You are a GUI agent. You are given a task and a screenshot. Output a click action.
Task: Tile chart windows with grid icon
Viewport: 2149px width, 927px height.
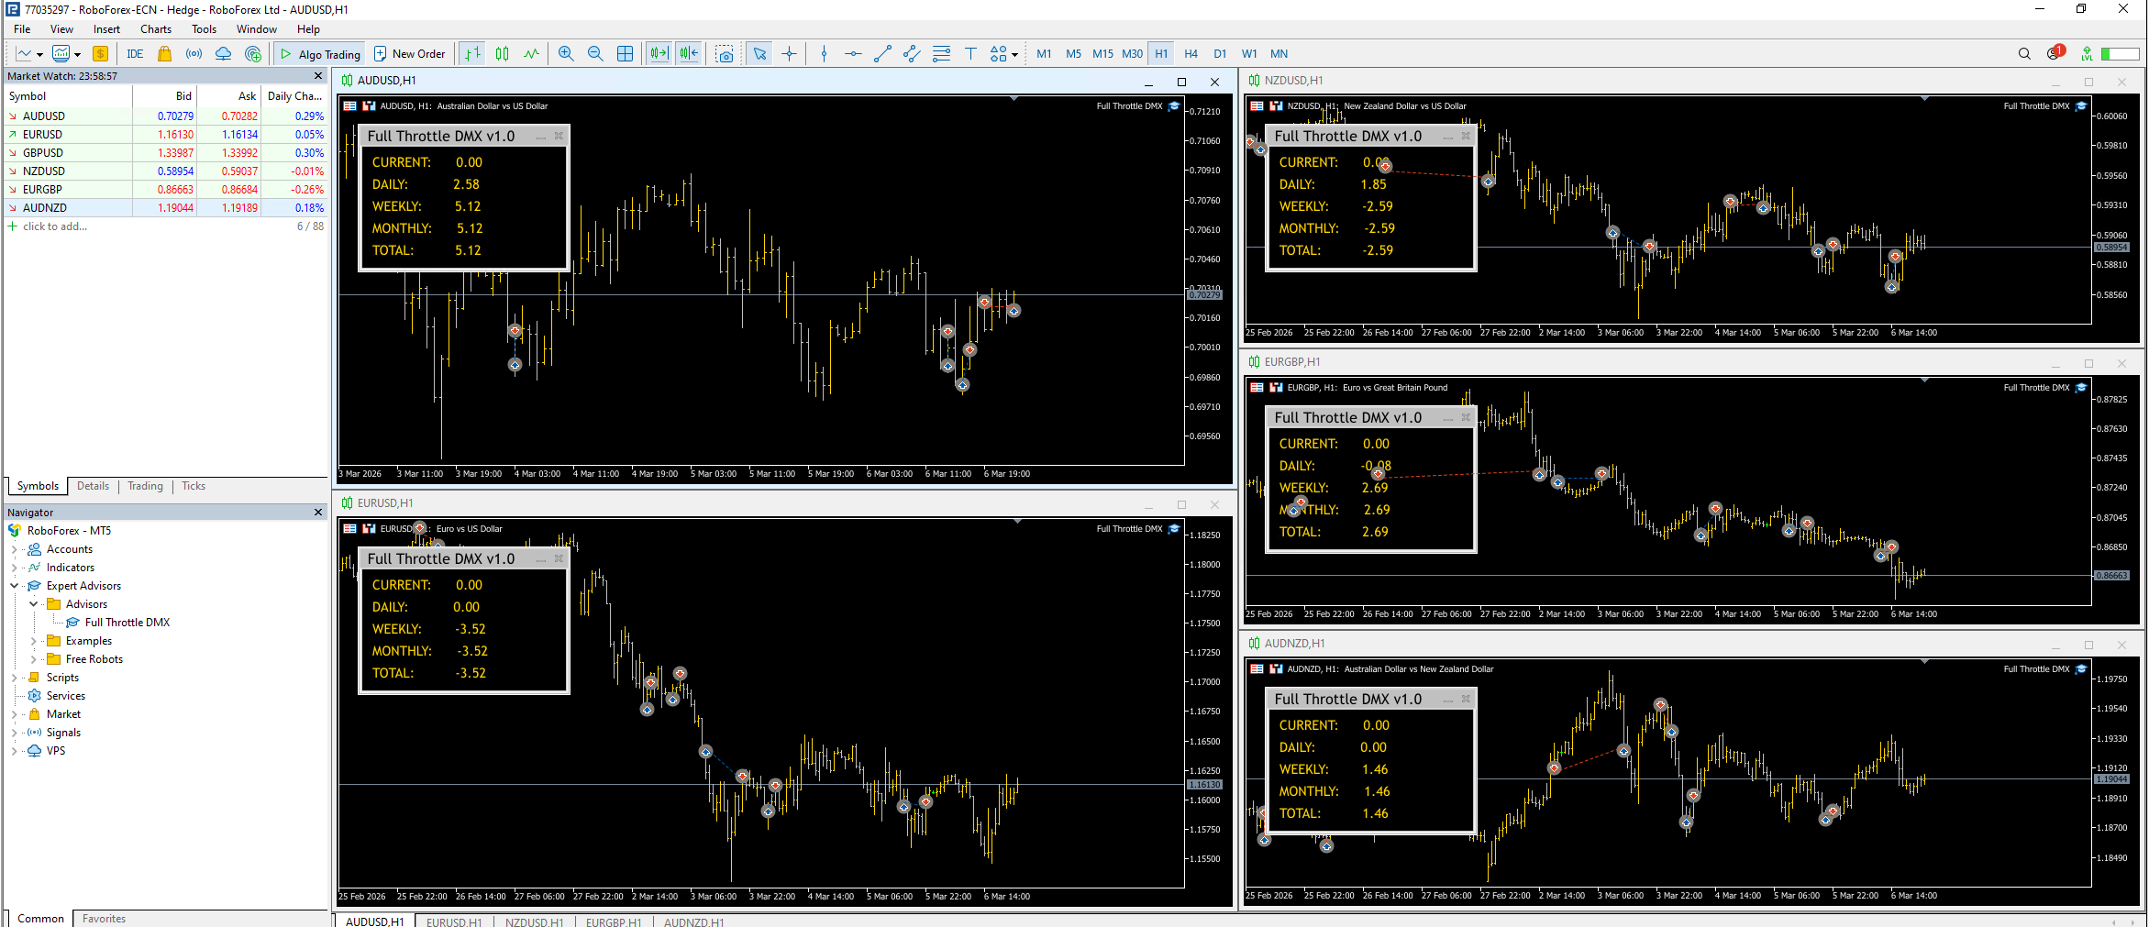click(625, 54)
